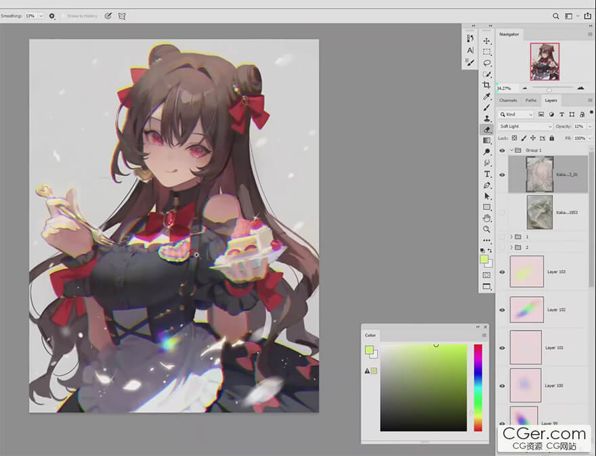Click the search magnifier in the top bar
The image size is (596, 456).
pos(556,16)
